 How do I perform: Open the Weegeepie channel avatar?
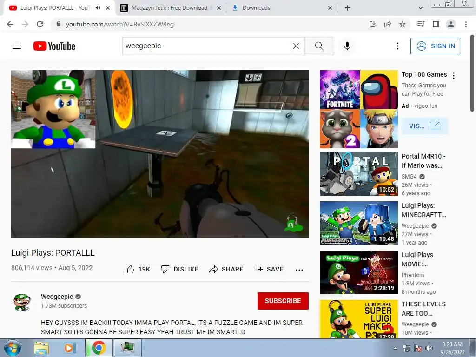pos(22,302)
